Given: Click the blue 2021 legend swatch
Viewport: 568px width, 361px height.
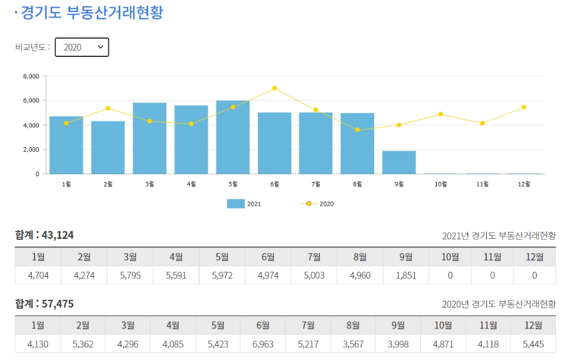Looking at the screenshot, I should [x=237, y=204].
